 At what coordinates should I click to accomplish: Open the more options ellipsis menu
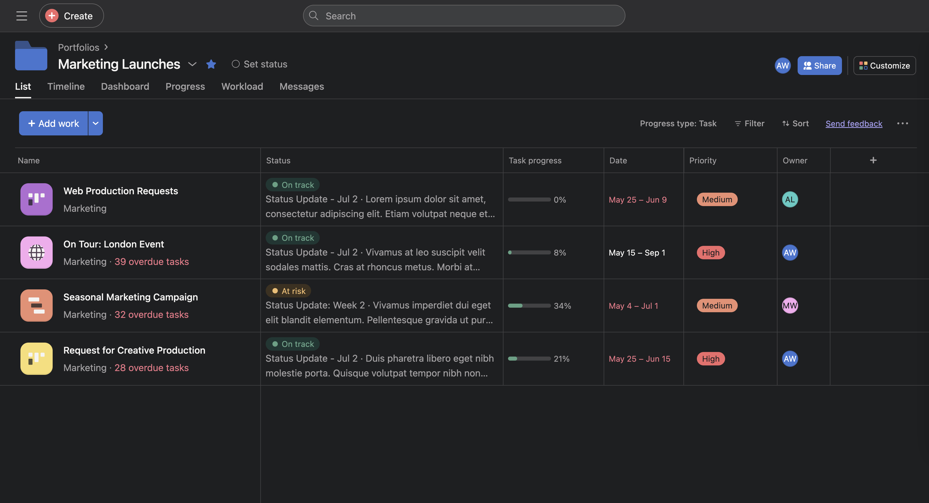point(902,124)
